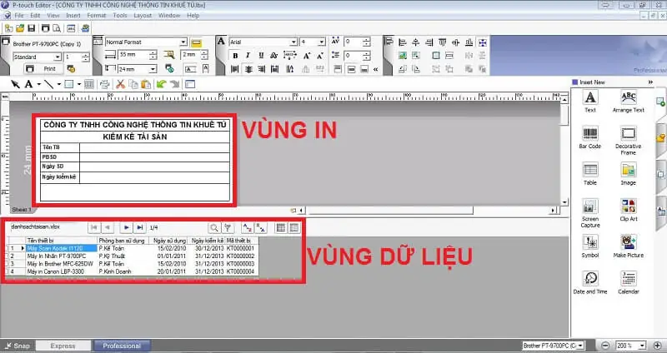Click the Paste clipboard icon

(146, 84)
